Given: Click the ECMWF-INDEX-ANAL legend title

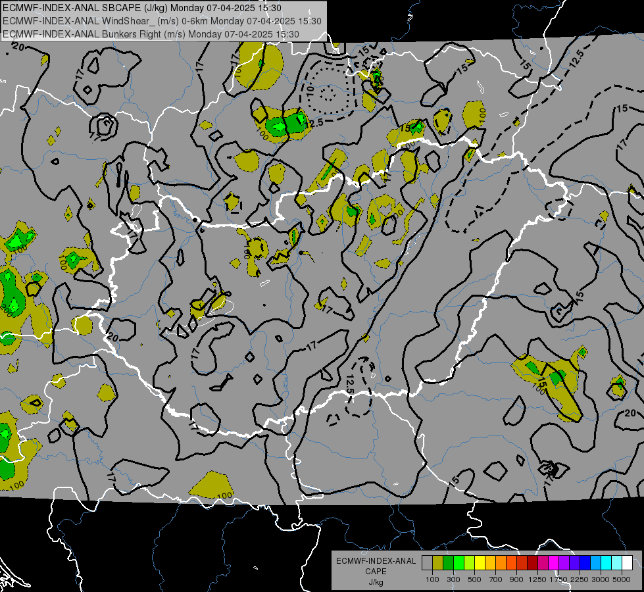Looking at the screenshot, I should pyautogui.click(x=376, y=561).
